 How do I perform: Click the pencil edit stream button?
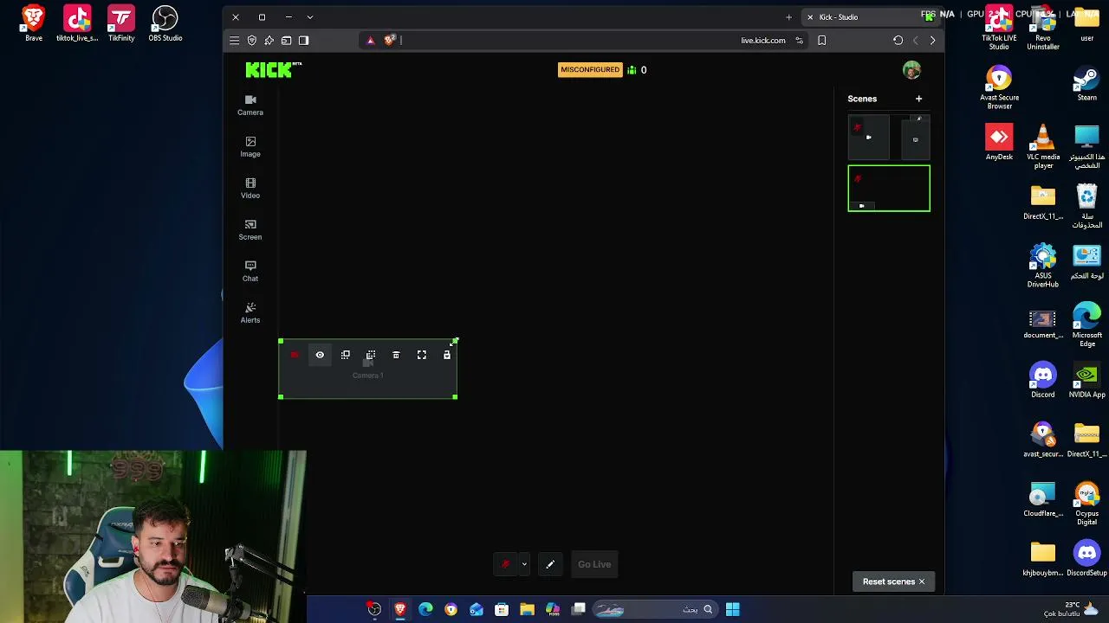[x=550, y=564]
